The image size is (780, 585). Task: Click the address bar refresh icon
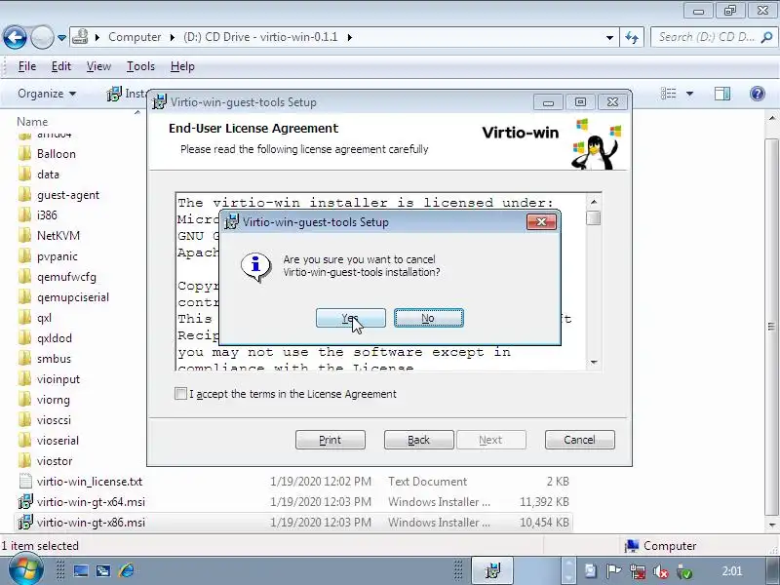632,37
